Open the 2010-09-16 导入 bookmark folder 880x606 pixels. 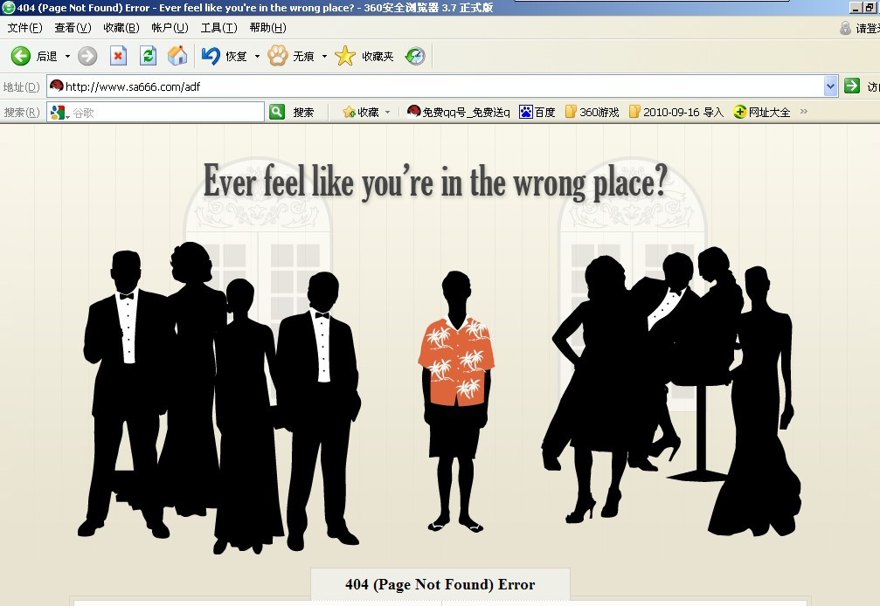pyautogui.click(x=676, y=112)
